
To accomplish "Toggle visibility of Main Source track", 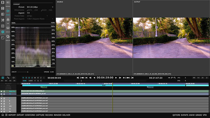I will [x=2, y=91].
